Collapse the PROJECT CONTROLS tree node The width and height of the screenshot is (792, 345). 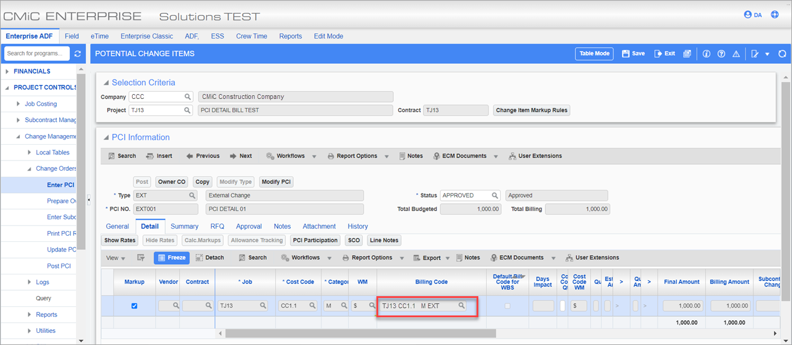pos(7,87)
